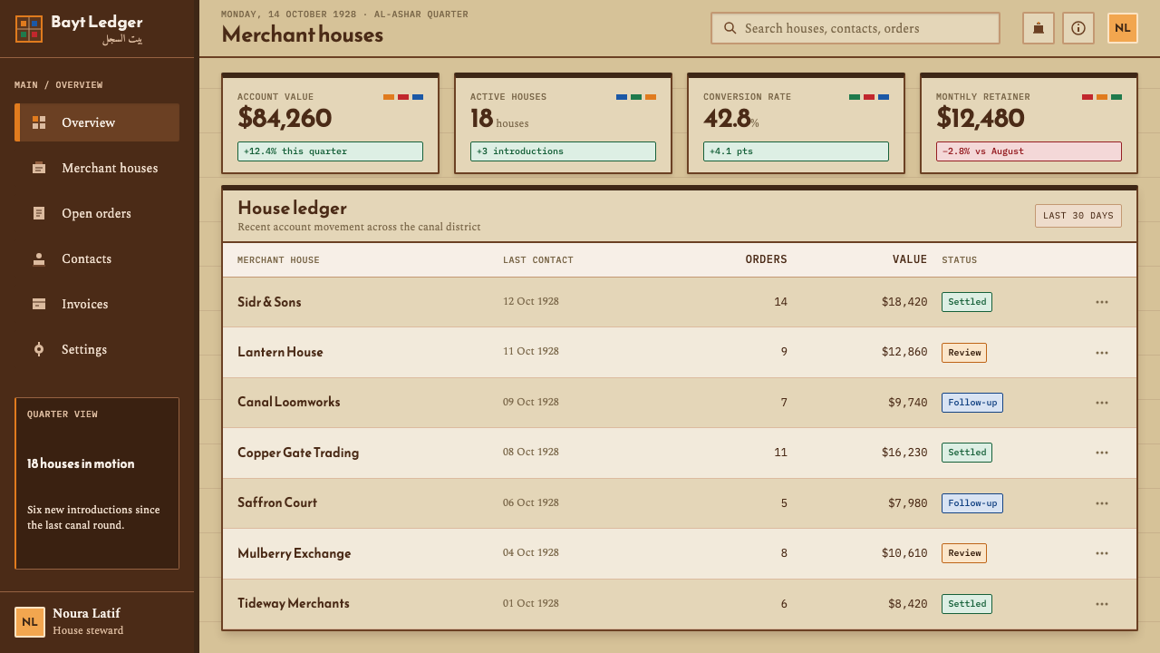Viewport: 1160px width, 653px height.
Task: Open the Open orders menu item
Action: click(x=97, y=213)
